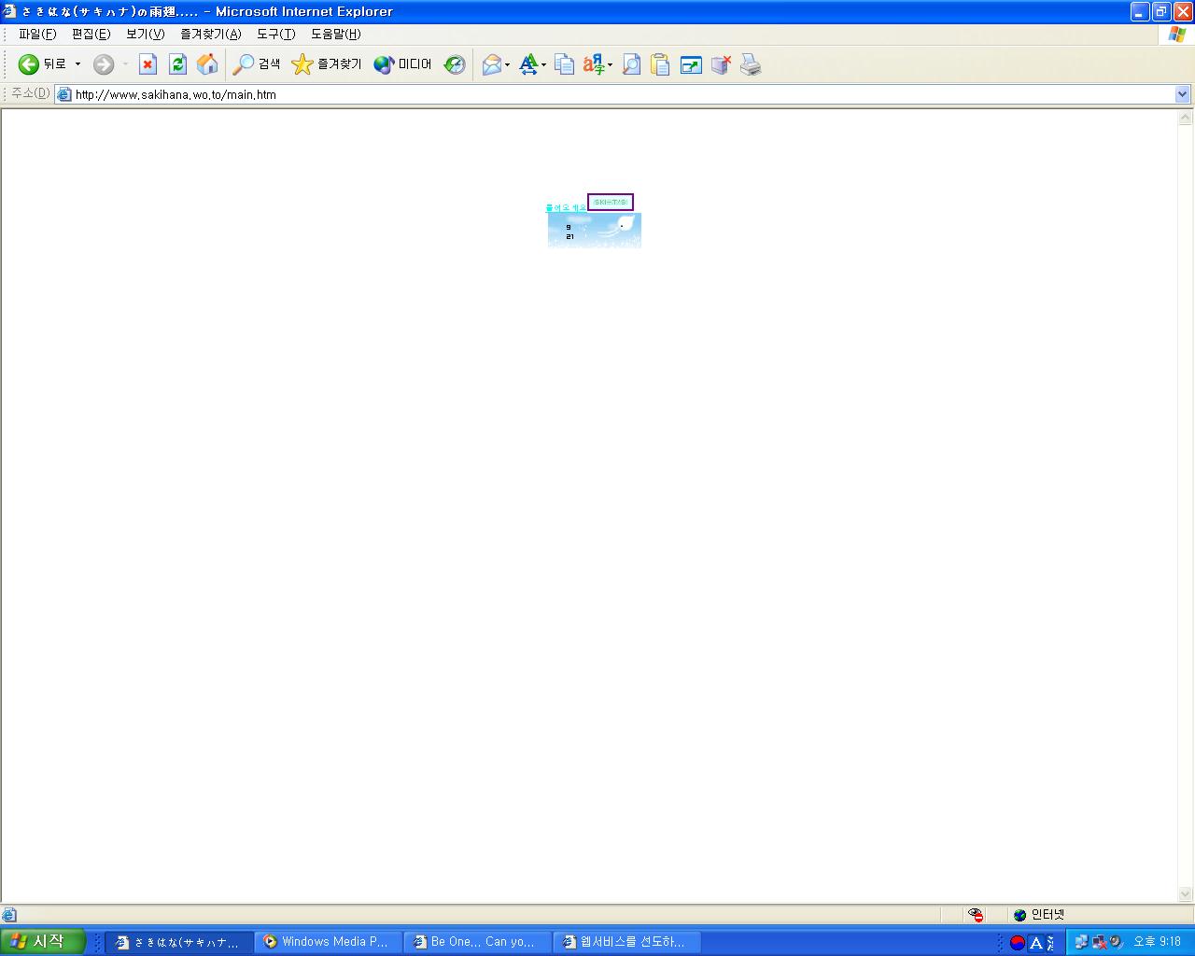This screenshot has width=1195, height=956.
Task: Click the Paste clipboard toolbar icon
Action: pos(660,64)
